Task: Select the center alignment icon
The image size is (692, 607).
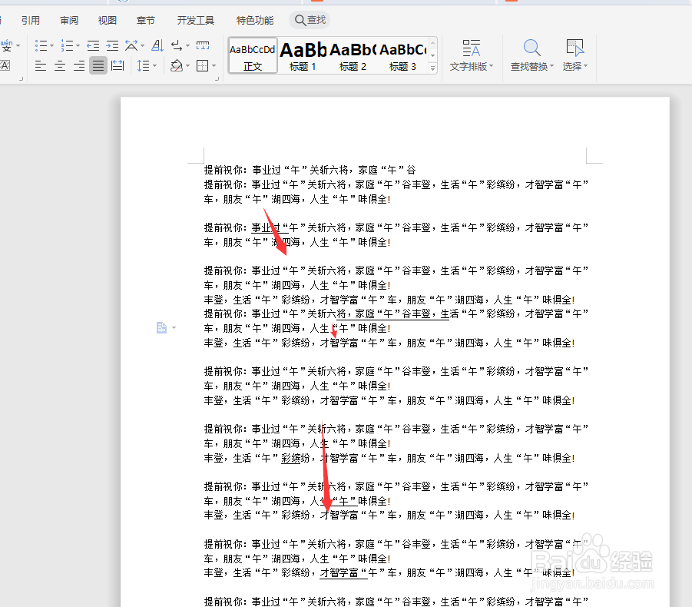Action: 59,68
